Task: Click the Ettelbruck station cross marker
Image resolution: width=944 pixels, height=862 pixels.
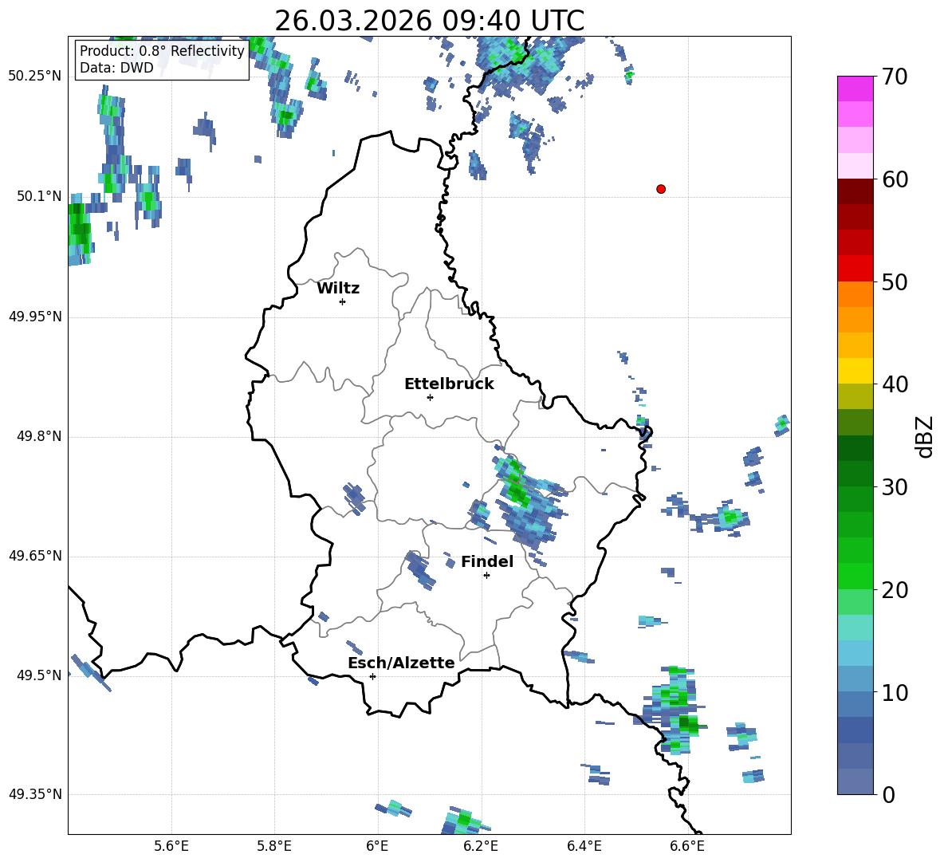Action: click(x=430, y=397)
